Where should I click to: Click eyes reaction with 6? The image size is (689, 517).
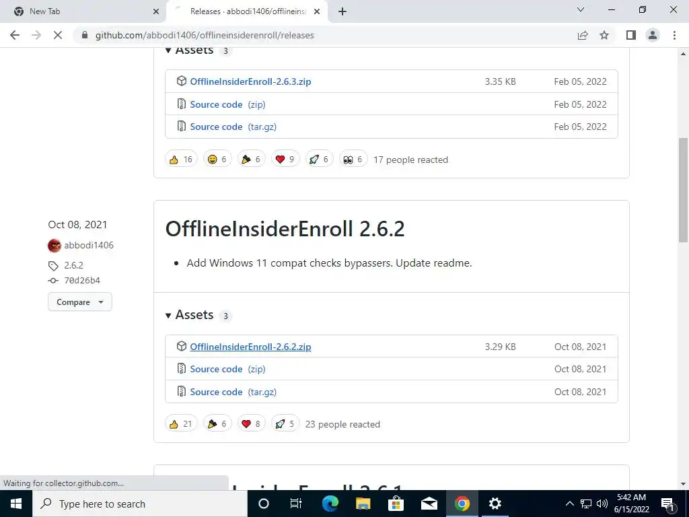click(353, 159)
